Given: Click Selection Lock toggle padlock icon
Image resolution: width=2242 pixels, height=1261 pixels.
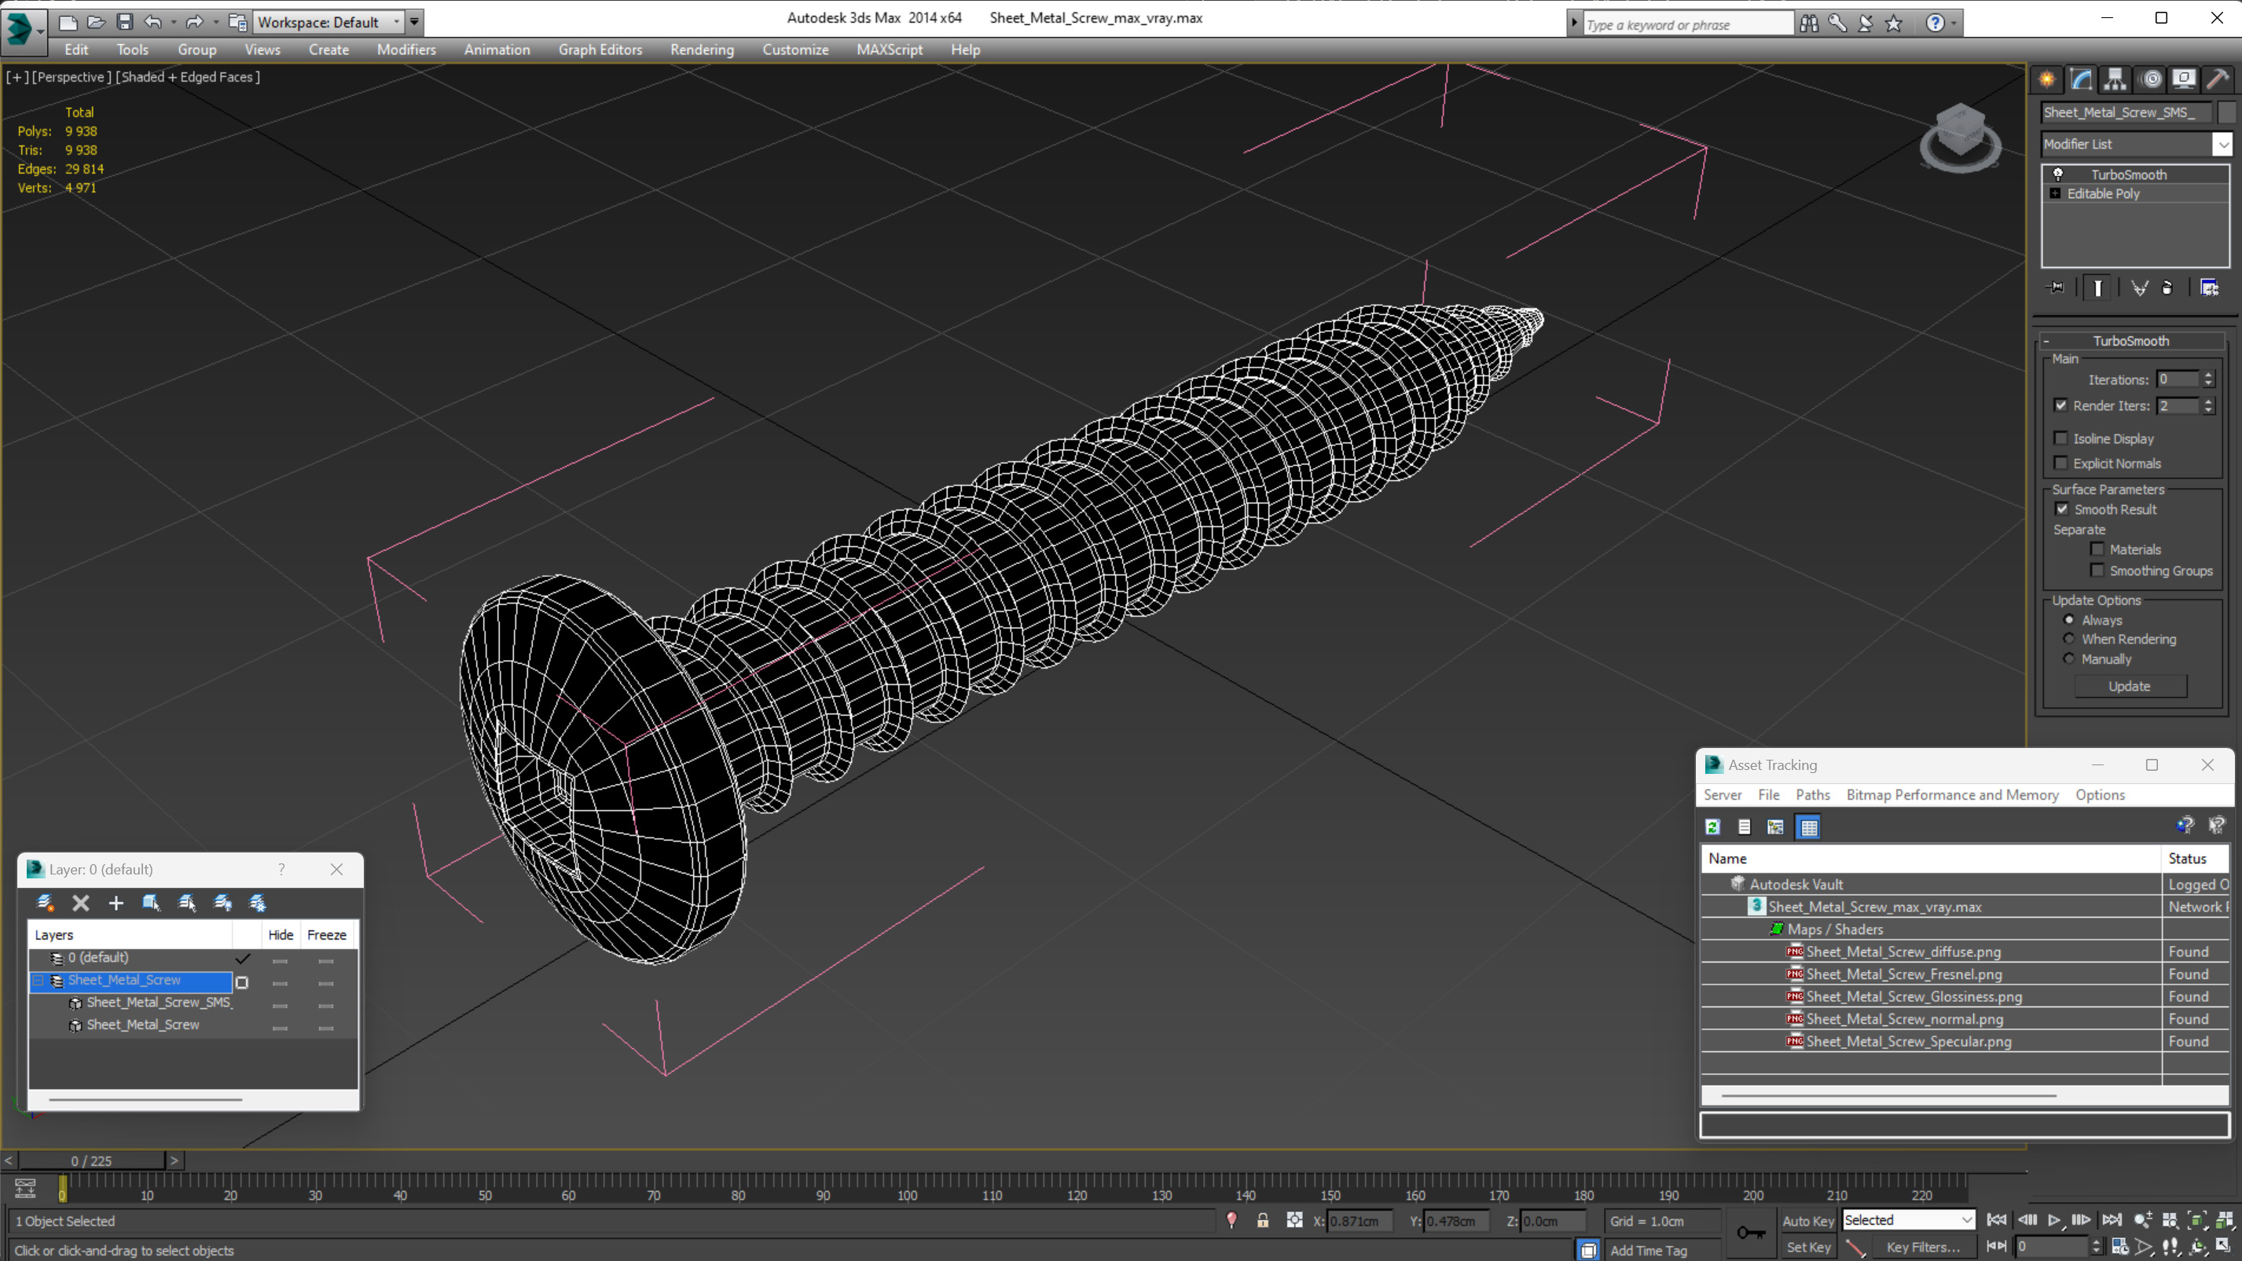Looking at the screenshot, I should click(x=1262, y=1220).
